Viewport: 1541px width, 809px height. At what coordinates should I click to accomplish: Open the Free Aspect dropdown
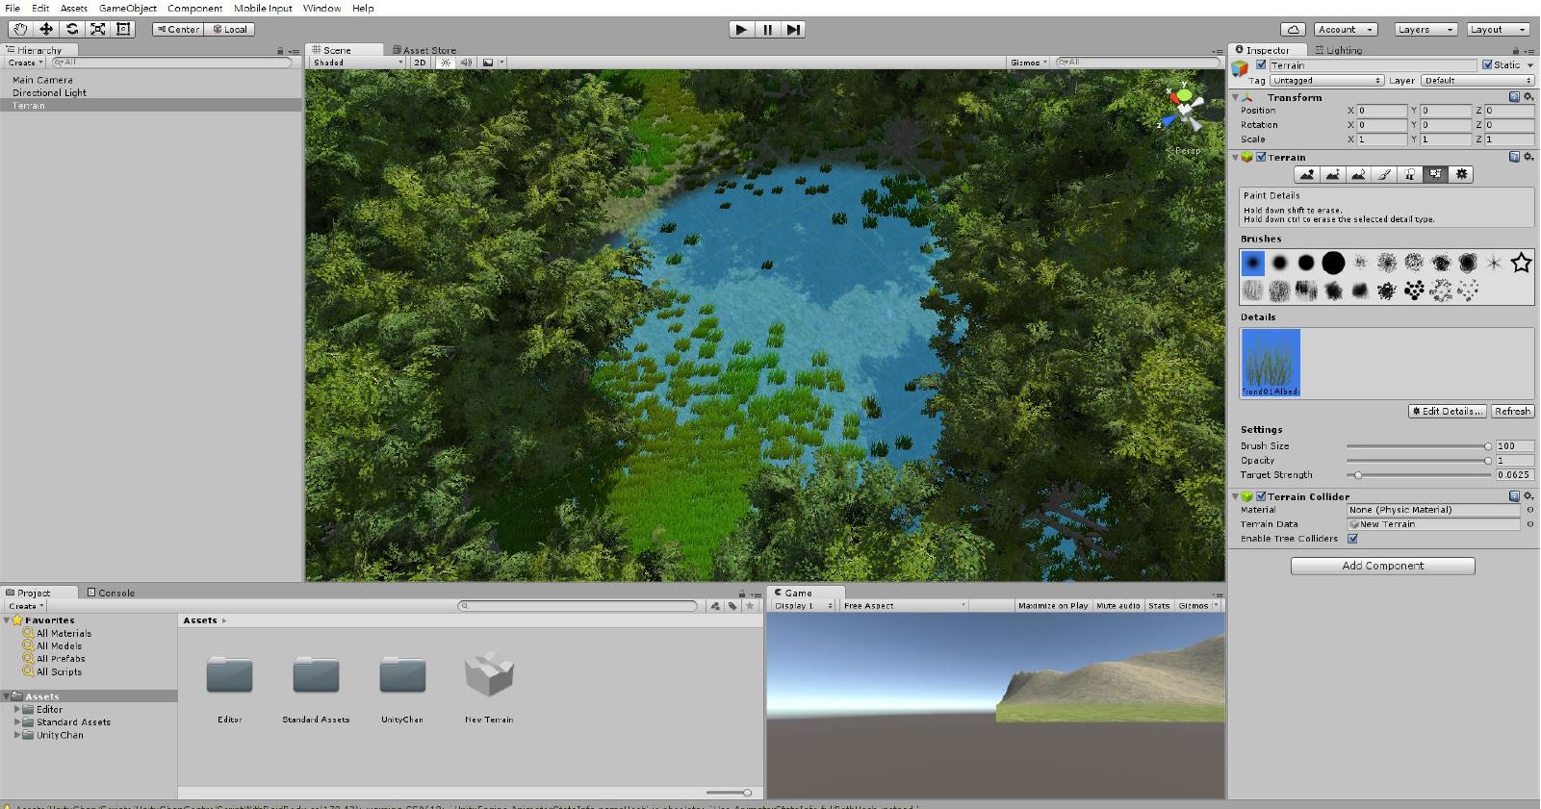tap(904, 605)
